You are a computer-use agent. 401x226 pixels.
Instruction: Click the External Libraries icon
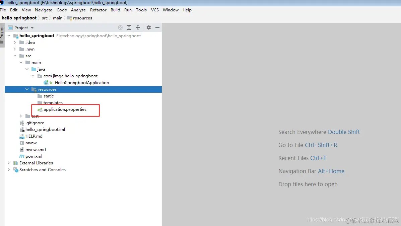coord(16,163)
